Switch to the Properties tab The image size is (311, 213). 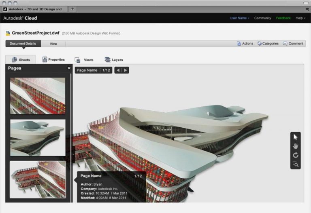point(53,60)
